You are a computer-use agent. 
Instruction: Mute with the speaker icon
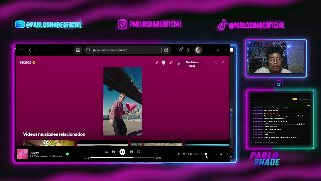[196, 154]
